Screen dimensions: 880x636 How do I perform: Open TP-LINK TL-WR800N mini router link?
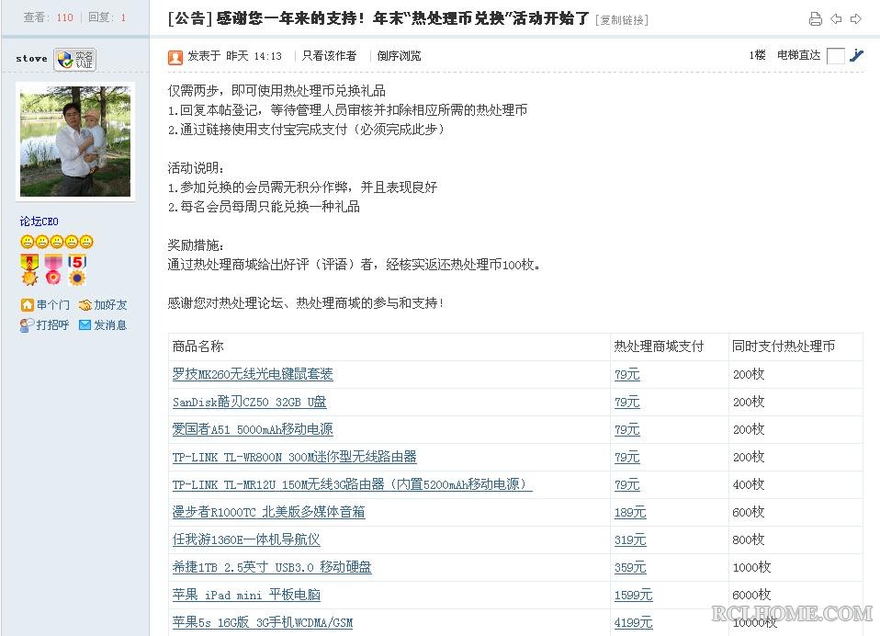click(x=295, y=457)
